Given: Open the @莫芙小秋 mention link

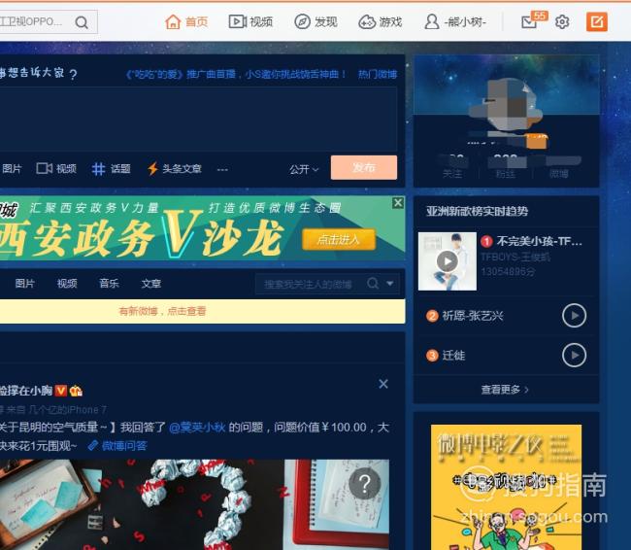Looking at the screenshot, I should click(197, 428).
